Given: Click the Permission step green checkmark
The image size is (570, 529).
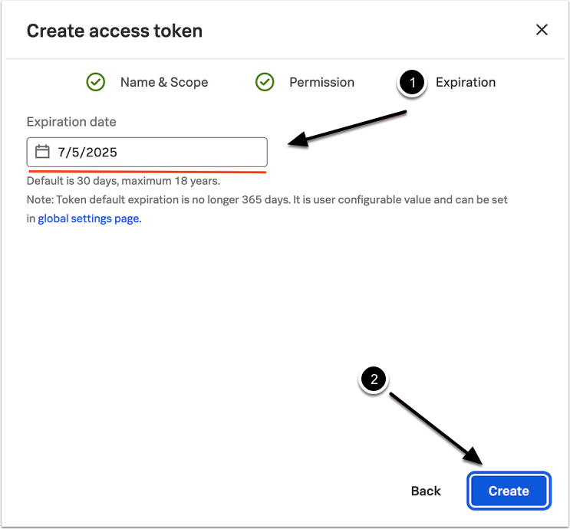Looking at the screenshot, I should [x=265, y=82].
